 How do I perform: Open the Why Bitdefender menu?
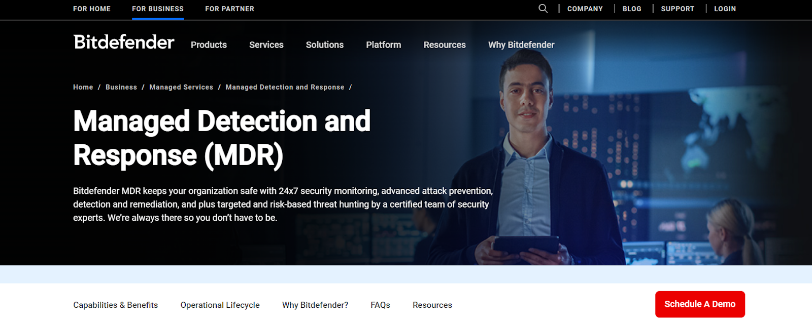click(x=521, y=45)
